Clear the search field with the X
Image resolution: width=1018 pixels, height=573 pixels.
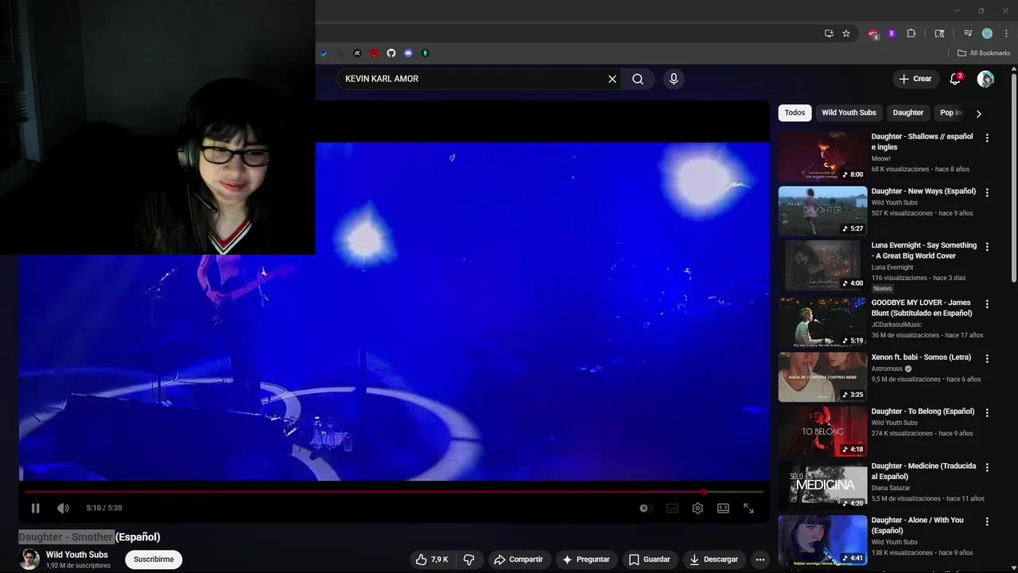pyautogui.click(x=612, y=79)
